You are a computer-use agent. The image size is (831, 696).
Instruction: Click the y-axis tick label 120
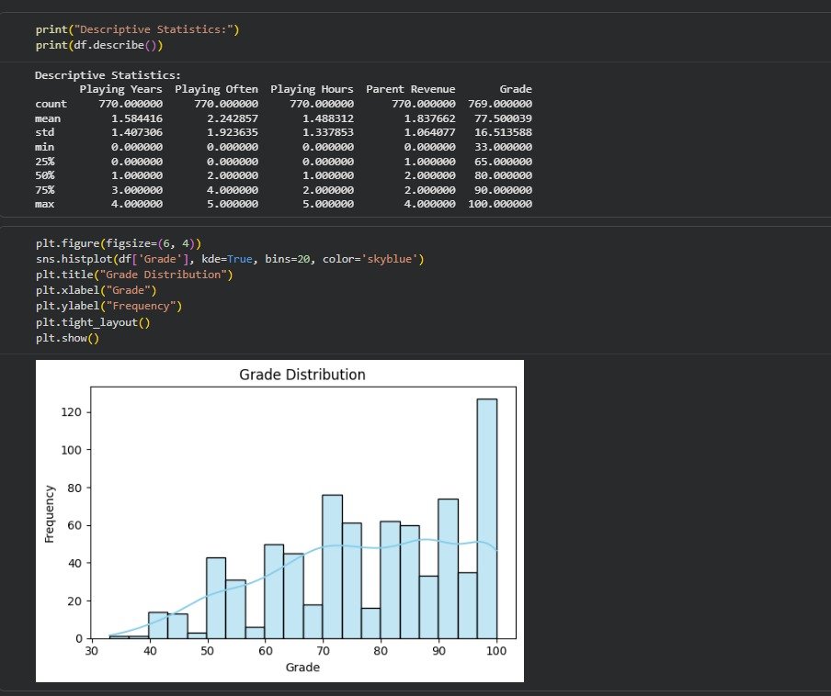(72, 412)
